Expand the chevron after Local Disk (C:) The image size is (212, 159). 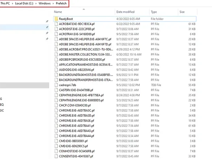coord(36,4)
